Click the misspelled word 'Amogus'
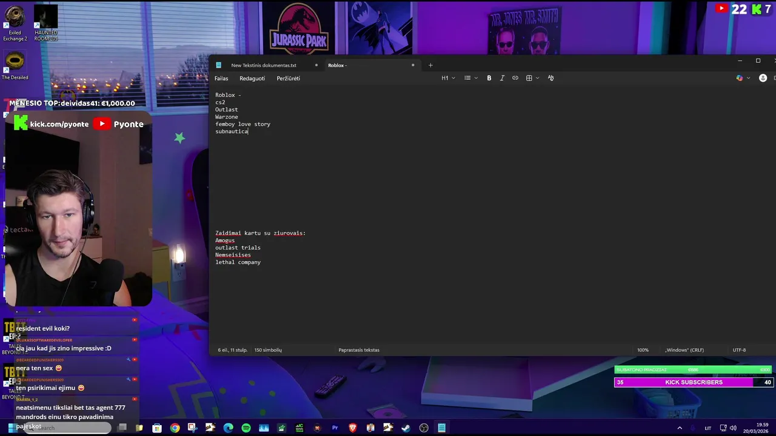The image size is (776, 436). [225, 240]
